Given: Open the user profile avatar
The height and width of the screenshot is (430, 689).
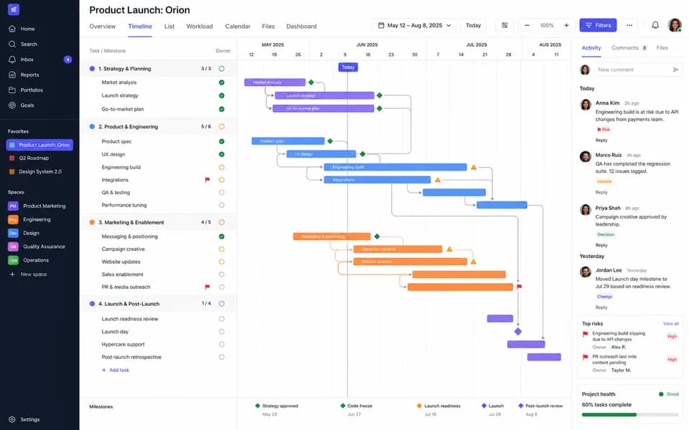Looking at the screenshot, I should pos(675,25).
